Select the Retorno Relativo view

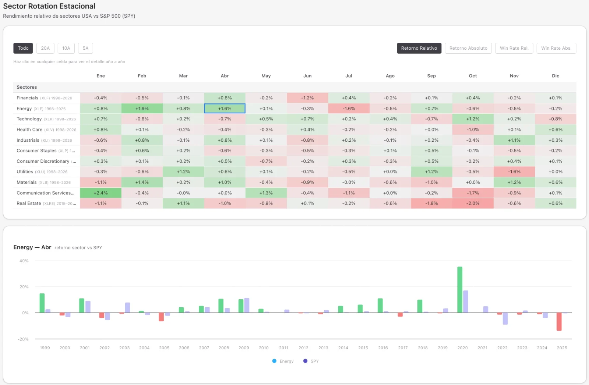[x=419, y=48]
